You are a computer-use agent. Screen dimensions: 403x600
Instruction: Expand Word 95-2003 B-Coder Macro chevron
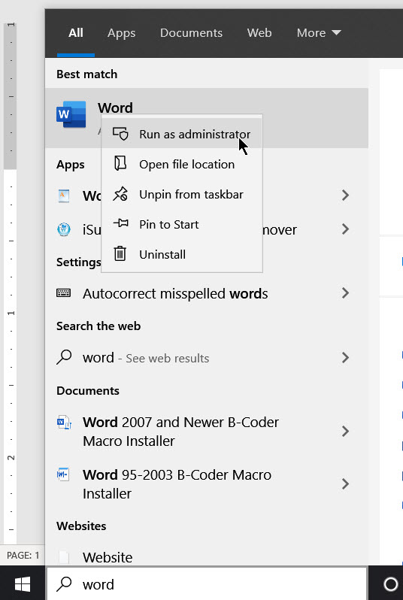pos(346,484)
